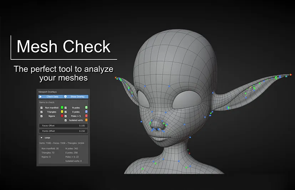Screen dimensions: 295x190
Task: Open the light green N poles swatch
Action: (x=86, y=107)
